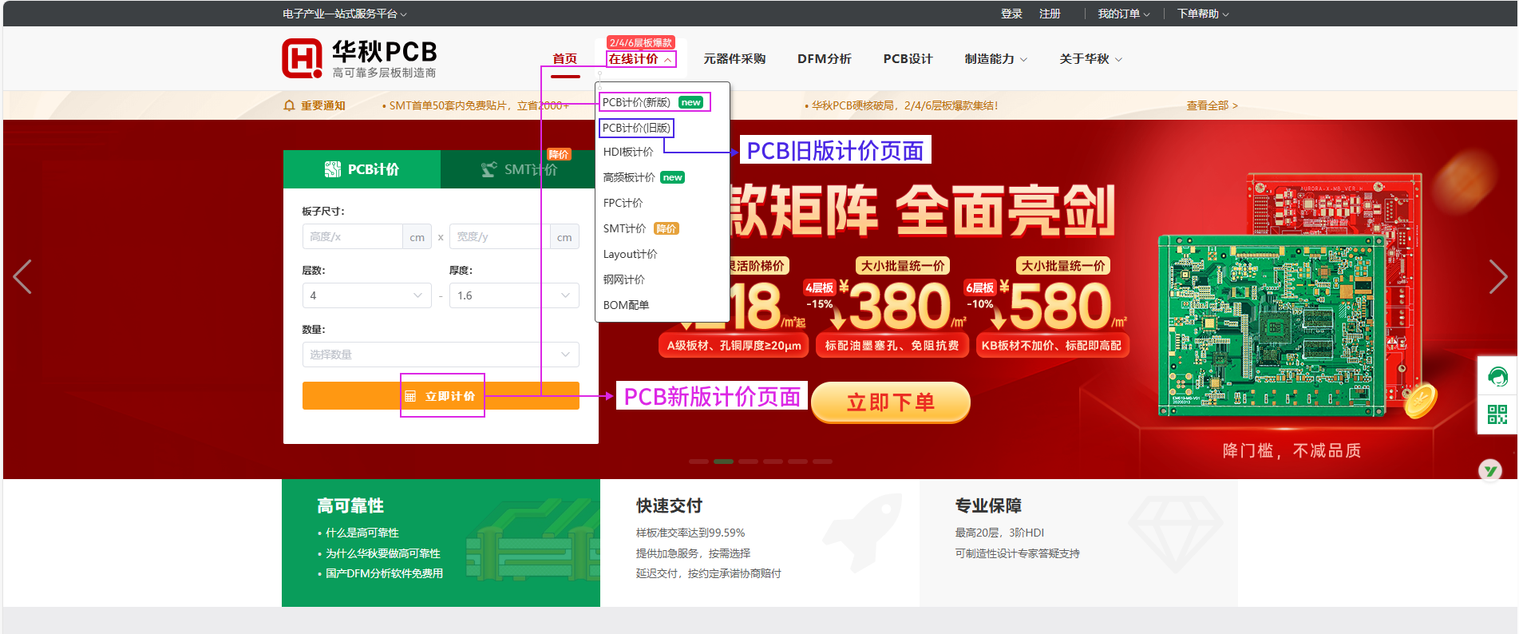Select PCB计价(旧版) in the menu
Image resolution: width=1519 pixels, height=634 pixels.
(x=636, y=128)
